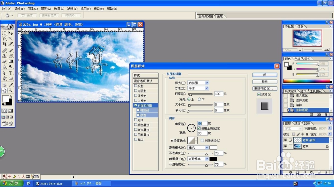This screenshot has height=187, width=334.
Task: Select the Healing Brush tool
Action: 4,51
